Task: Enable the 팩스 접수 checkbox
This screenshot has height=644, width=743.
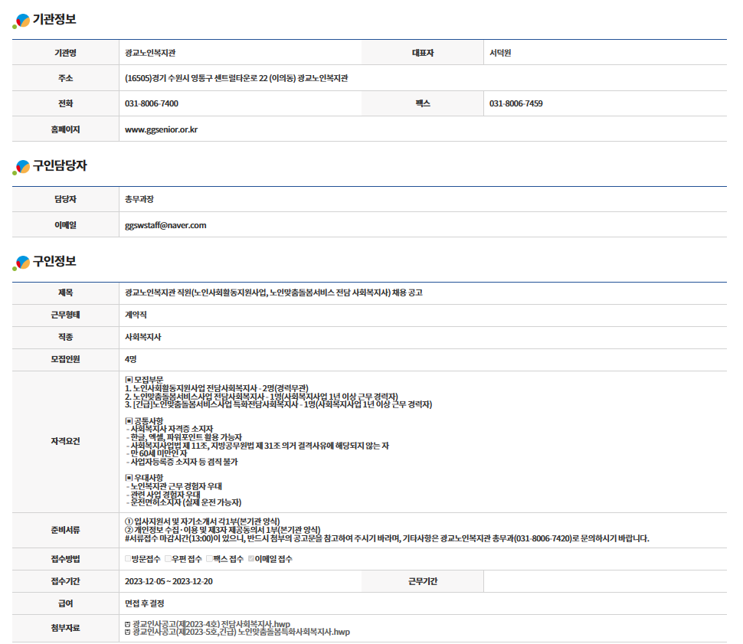Action: coord(209,559)
